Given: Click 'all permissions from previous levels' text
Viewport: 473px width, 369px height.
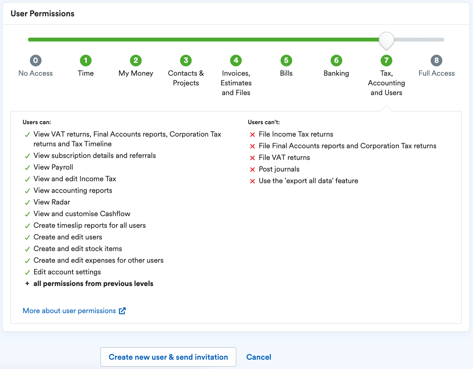Looking at the screenshot, I should [x=94, y=284].
